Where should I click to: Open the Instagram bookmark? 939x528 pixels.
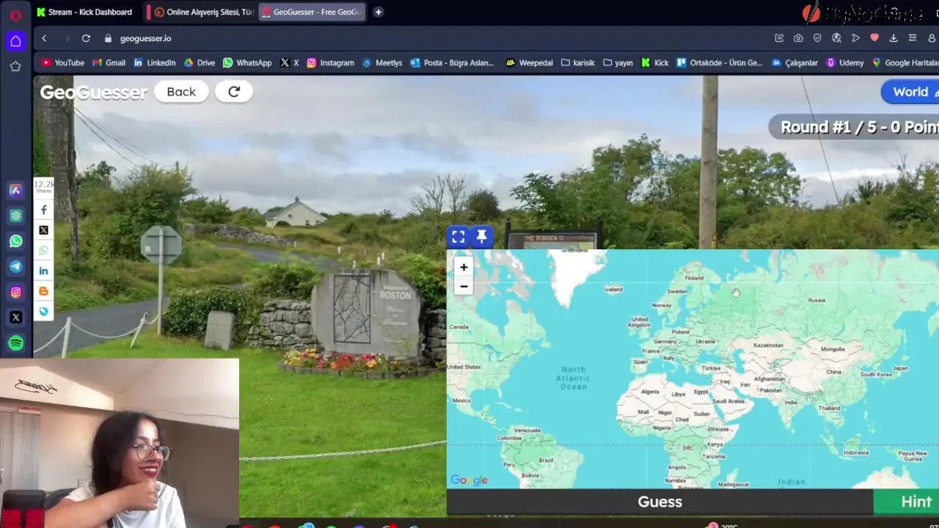(330, 63)
